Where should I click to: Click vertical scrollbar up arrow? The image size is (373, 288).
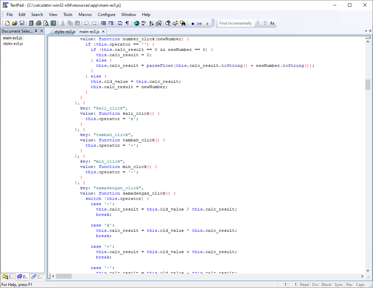[x=368, y=42]
